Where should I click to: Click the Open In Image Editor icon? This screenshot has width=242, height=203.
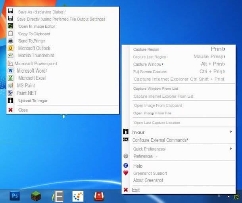point(10,26)
